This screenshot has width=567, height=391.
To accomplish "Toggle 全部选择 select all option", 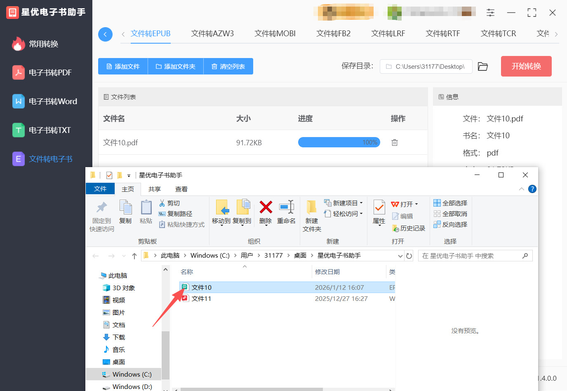I will (x=450, y=203).
